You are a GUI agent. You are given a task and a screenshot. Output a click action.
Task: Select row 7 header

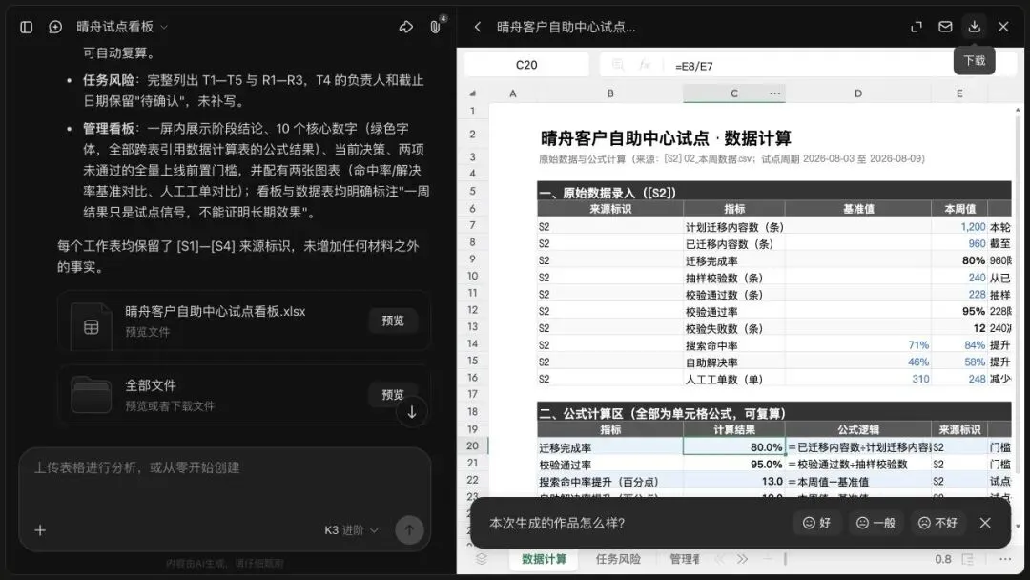coord(472,225)
